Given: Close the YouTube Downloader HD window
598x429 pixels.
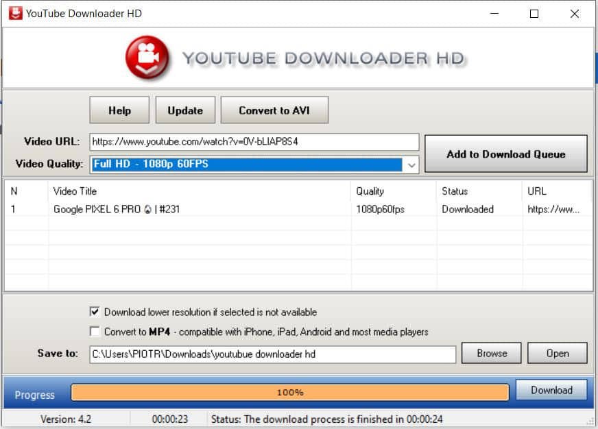Looking at the screenshot, I should click(x=575, y=13).
